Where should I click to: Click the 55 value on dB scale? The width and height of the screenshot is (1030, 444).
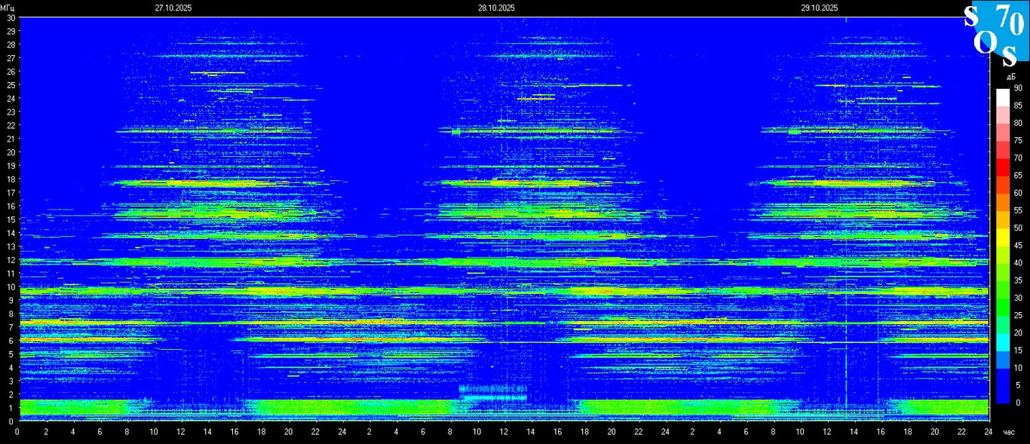pyautogui.click(x=1017, y=210)
